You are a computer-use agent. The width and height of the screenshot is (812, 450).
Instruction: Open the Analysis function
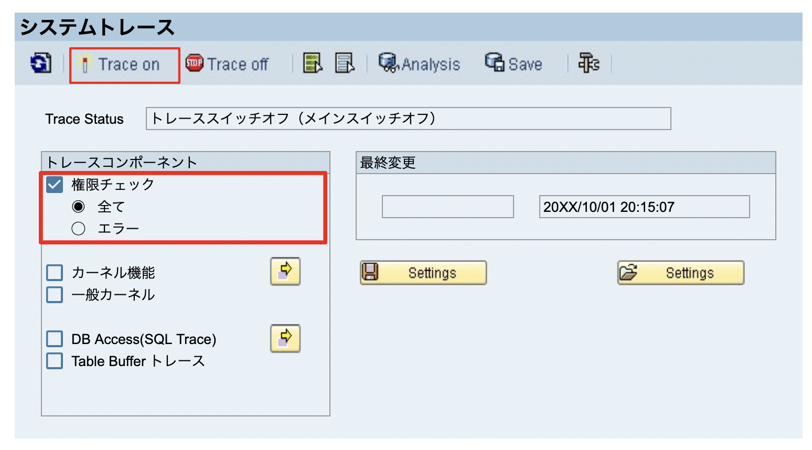[x=419, y=63]
